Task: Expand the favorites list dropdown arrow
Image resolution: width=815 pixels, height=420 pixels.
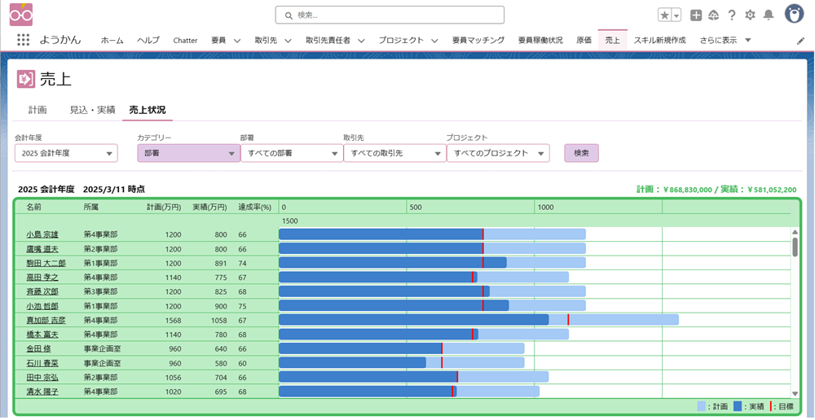Action: click(x=676, y=15)
